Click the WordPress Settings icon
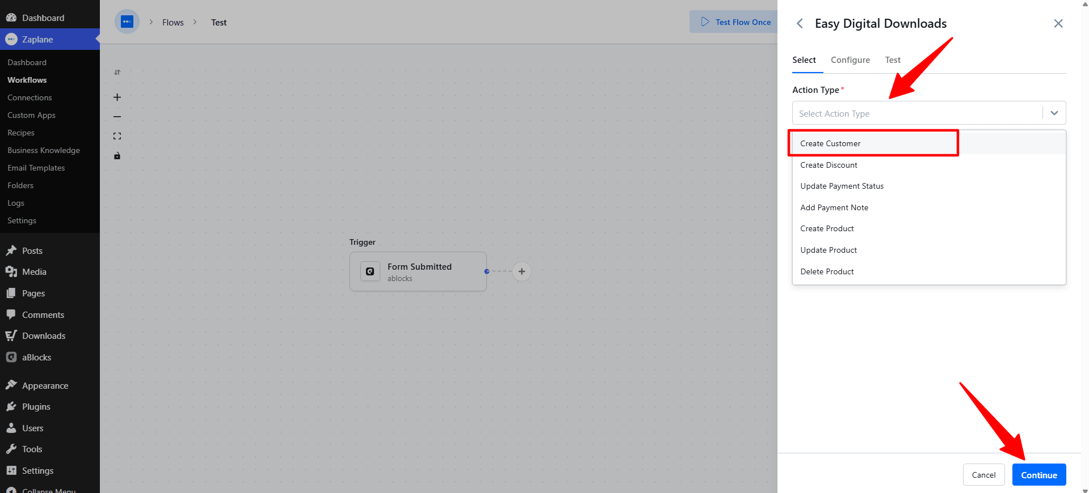Image resolution: width=1089 pixels, height=493 pixels. 11,470
